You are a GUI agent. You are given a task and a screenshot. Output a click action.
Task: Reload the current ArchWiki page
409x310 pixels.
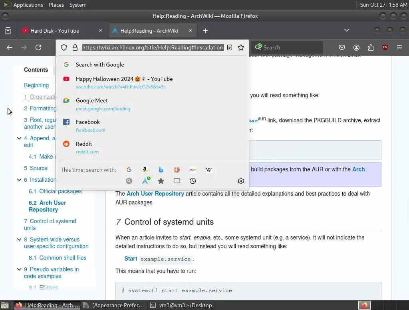[38, 47]
